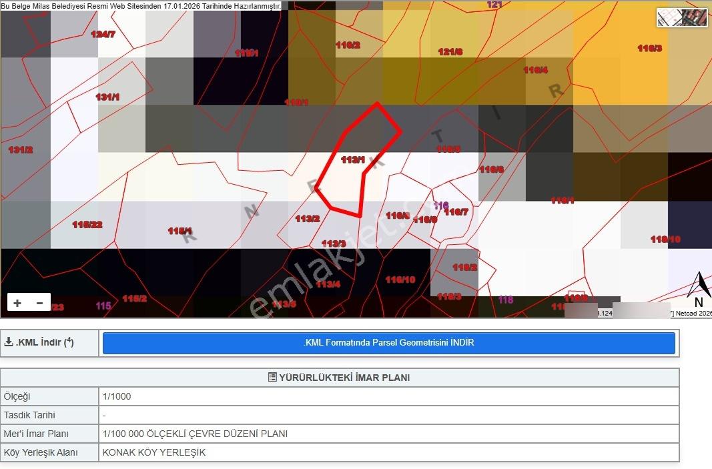Switch basemap using the top-right layer thumbnail
Viewport: 712px width, 469px height.
pos(681,18)
